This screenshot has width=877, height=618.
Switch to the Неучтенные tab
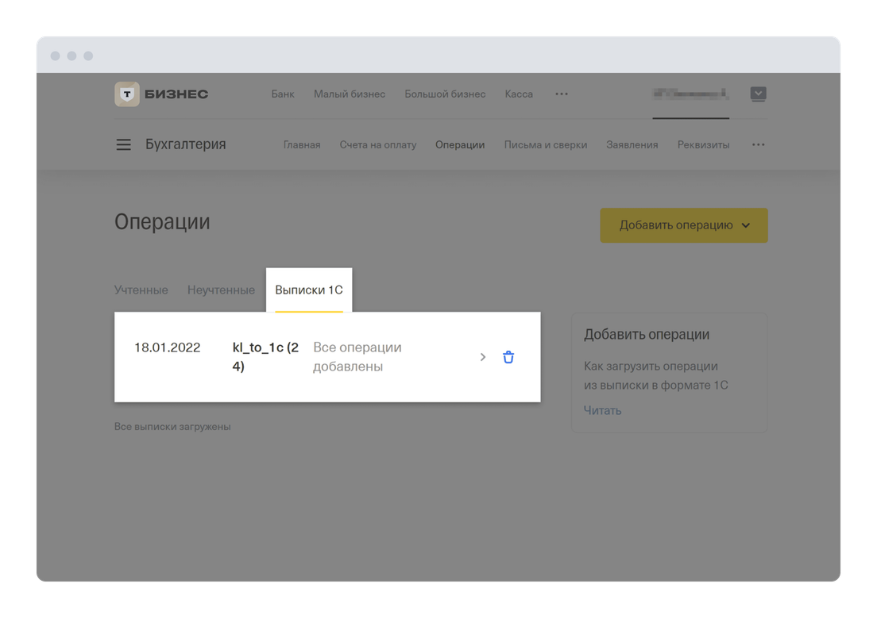(x=221, y=290)
